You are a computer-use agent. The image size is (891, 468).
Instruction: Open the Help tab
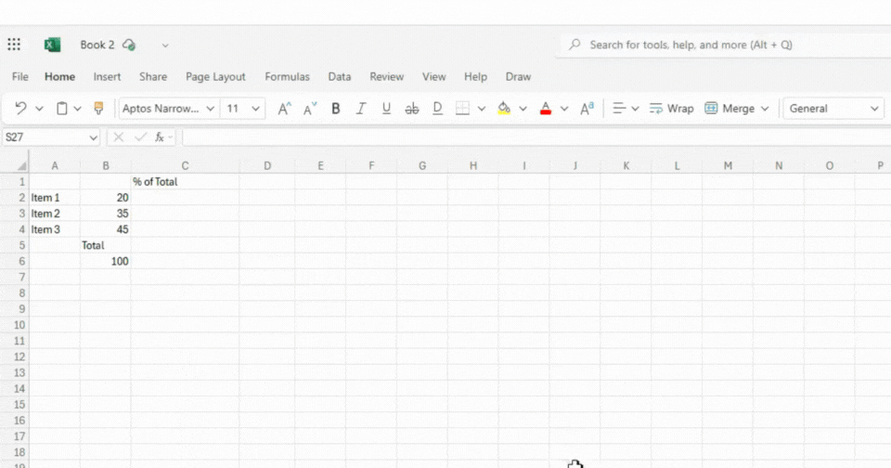pos(475,77)
